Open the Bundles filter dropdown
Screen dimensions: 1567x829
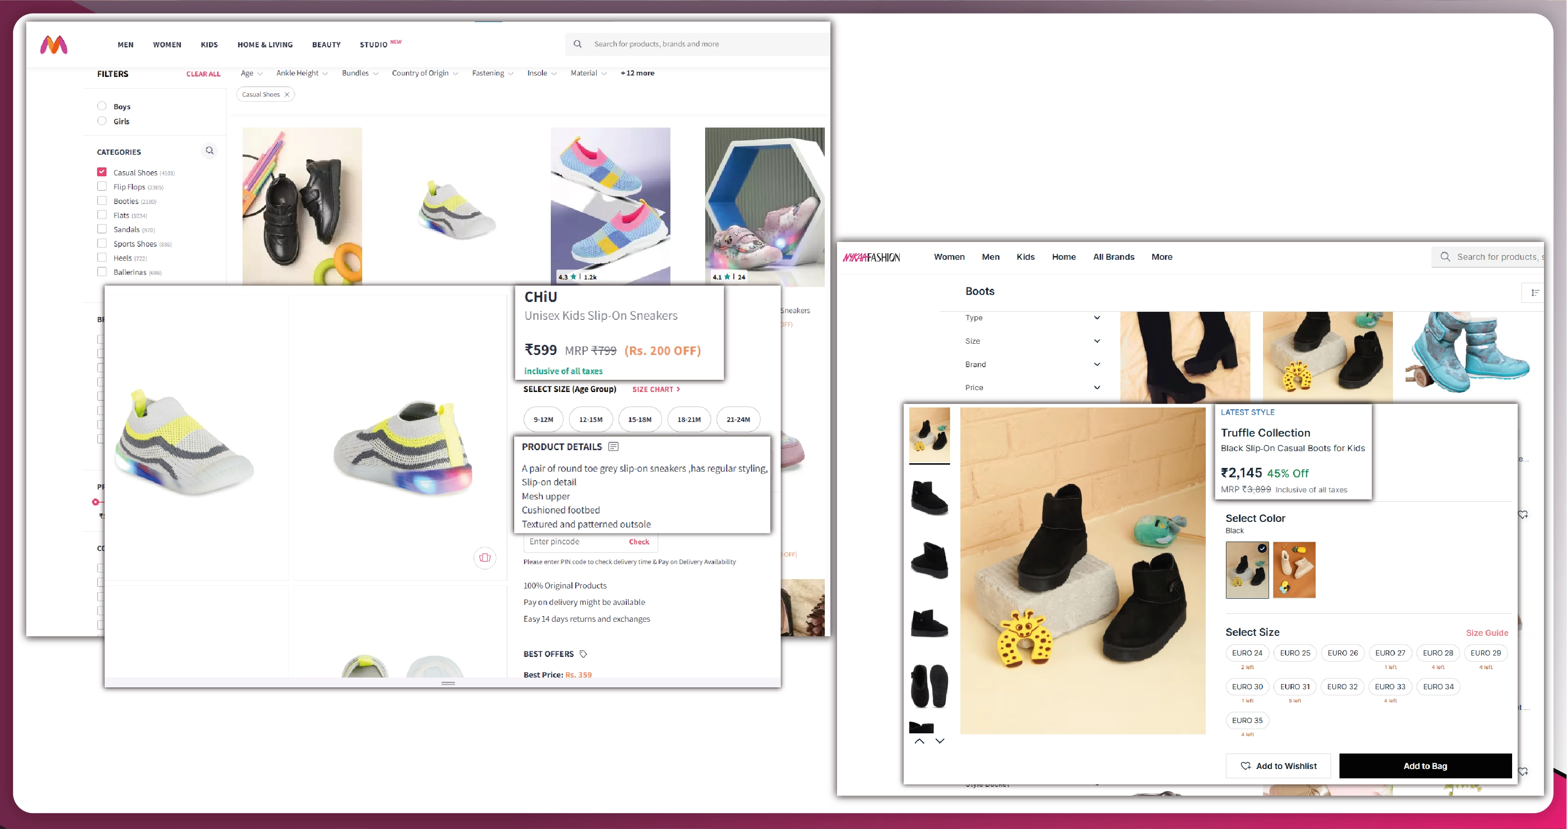[x=359, y=73]
